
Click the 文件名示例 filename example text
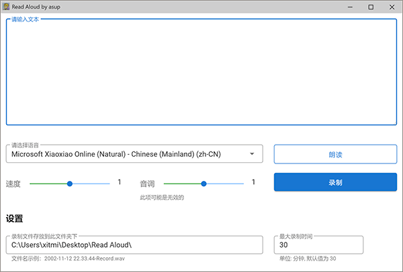coord(68,259)
